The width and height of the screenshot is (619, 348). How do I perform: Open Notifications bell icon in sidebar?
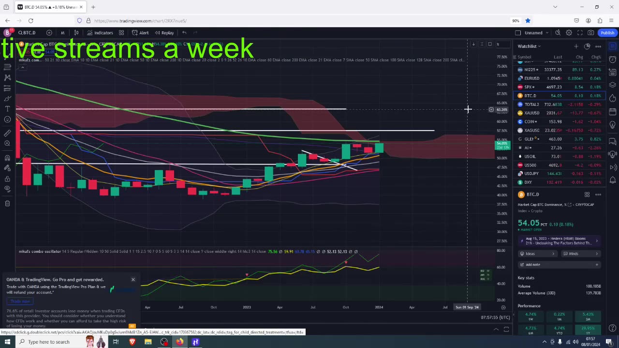(613, 180)
